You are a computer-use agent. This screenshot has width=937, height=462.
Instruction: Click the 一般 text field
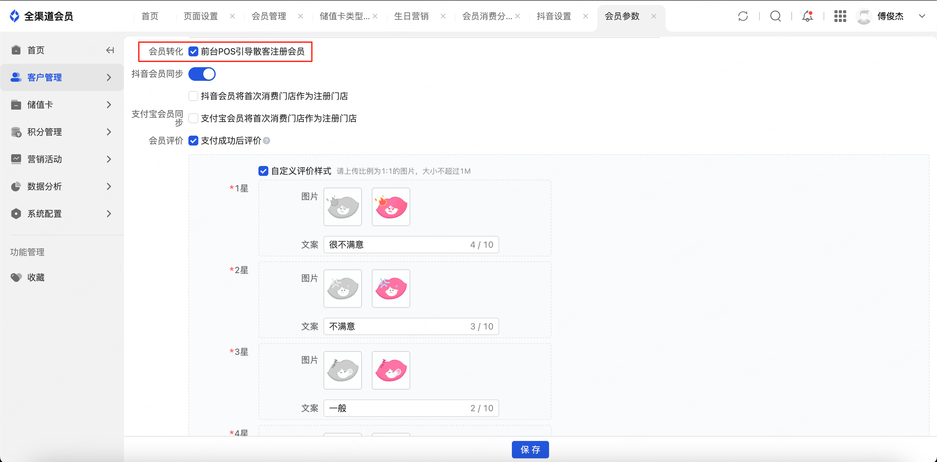click(x=411, y=408)
